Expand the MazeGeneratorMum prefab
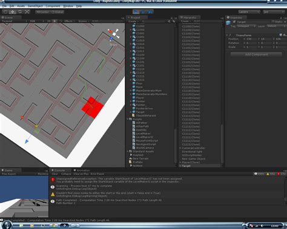 tap(131, 91)
